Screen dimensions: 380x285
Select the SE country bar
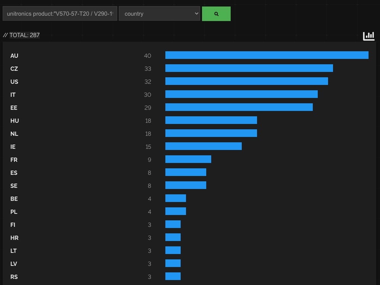(186, 186)
